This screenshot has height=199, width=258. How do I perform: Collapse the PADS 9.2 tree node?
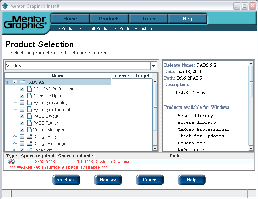[7, 82]
